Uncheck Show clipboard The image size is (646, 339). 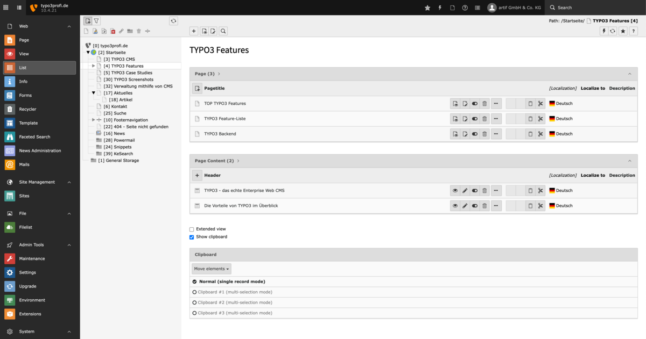(x=191, y=237)
